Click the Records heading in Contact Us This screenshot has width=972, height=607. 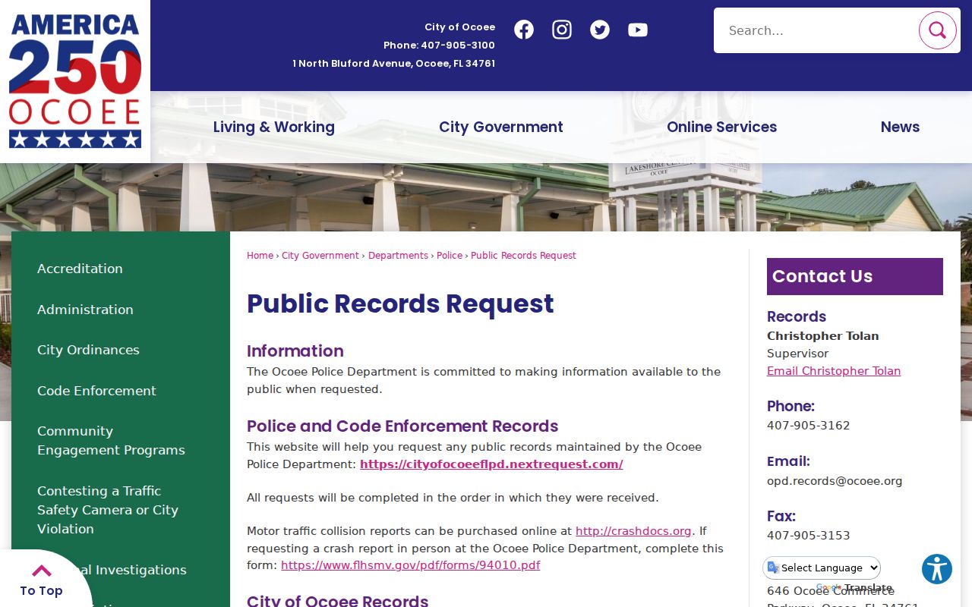(x=797, y=316)
